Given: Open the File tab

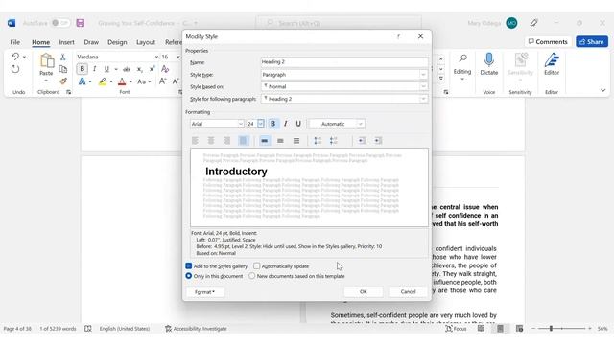Looking at the screenshot, I should [15, 42].
